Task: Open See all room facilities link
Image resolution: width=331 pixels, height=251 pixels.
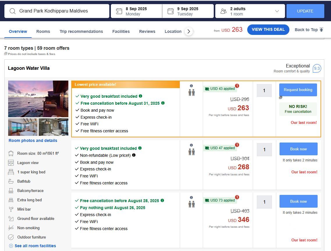Action: point(35,246)
